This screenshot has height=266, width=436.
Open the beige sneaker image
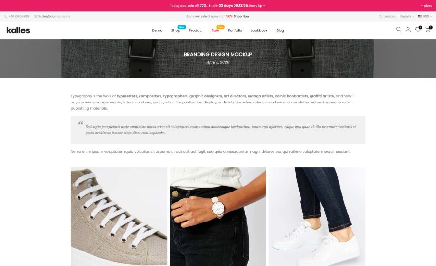click(119, 217)
